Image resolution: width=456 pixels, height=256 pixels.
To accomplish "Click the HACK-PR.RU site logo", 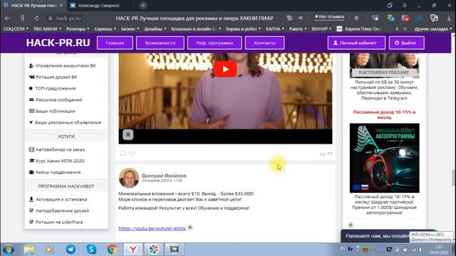I will click(x=58, y=43).
